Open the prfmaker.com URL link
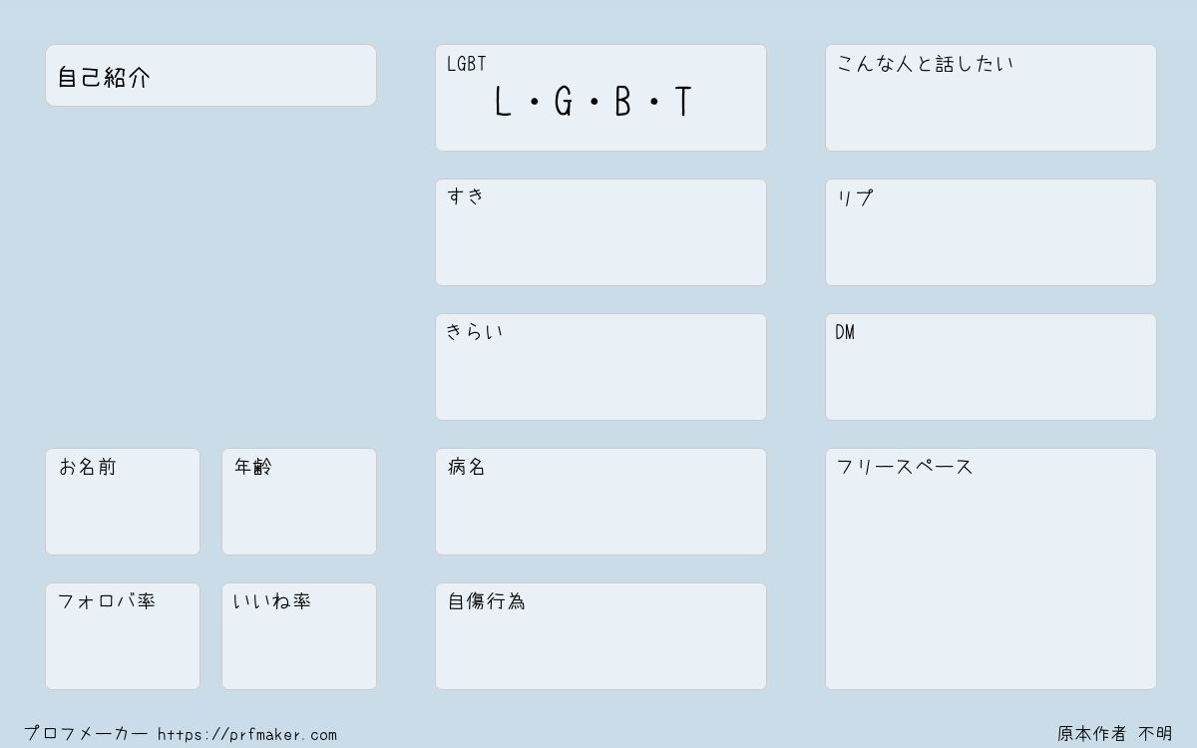1197x748 pixels. click(247, 735)
